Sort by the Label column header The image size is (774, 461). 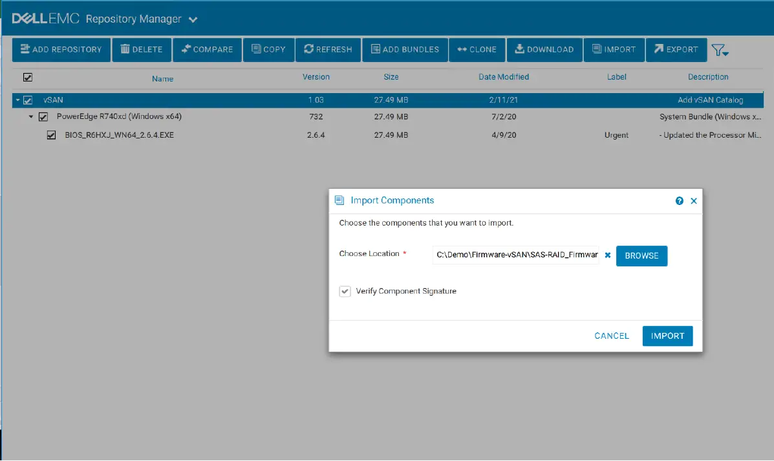(x=616, y=77)
